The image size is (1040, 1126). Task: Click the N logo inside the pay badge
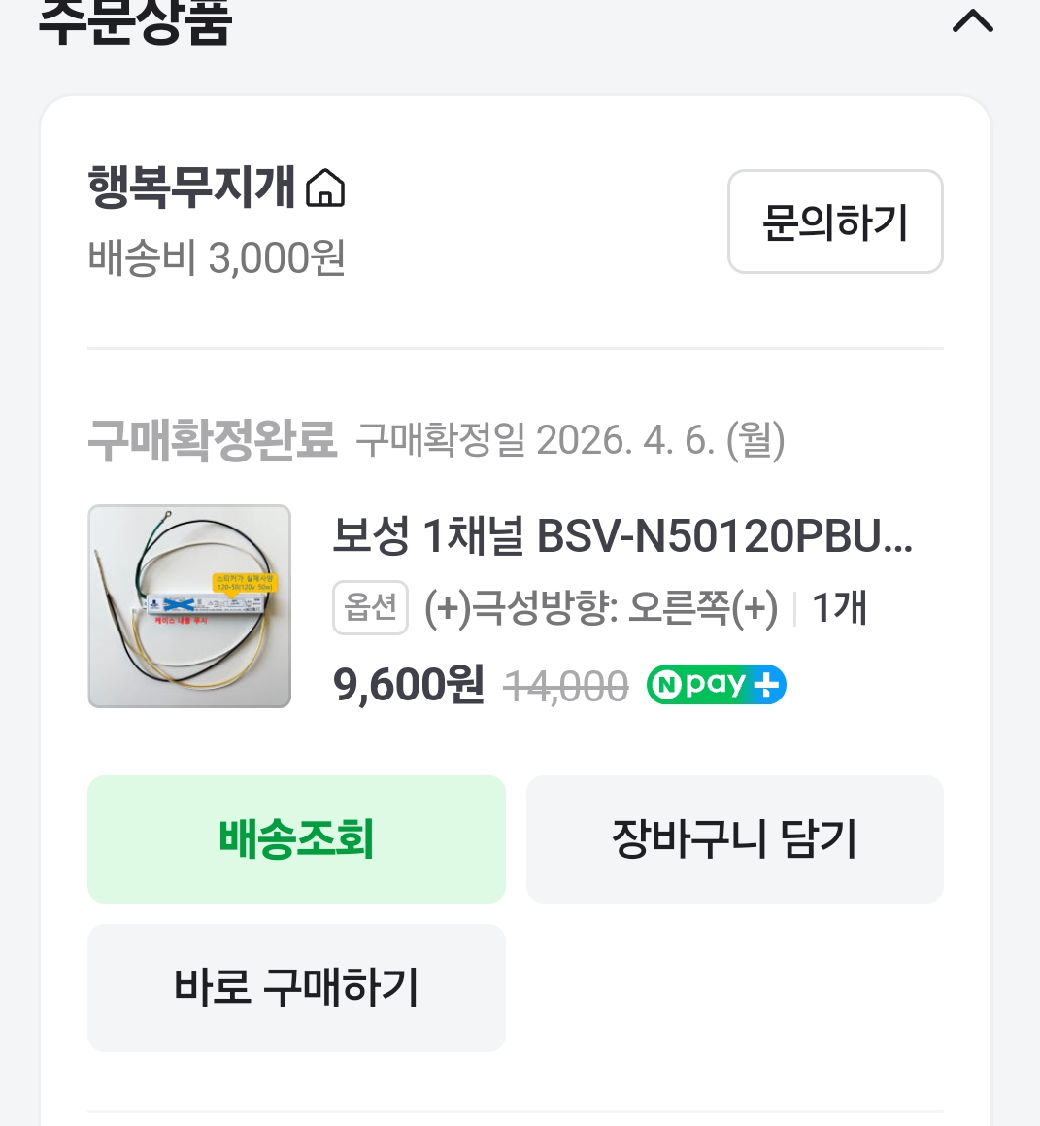point(667,685)
